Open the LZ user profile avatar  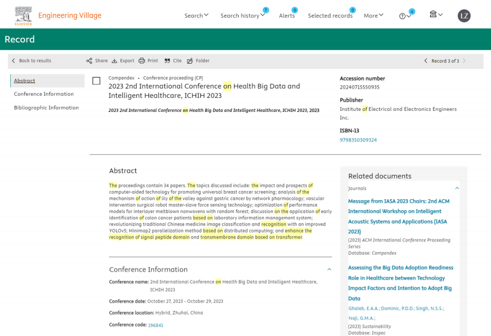pyautogui.click(x=464, y=16)
